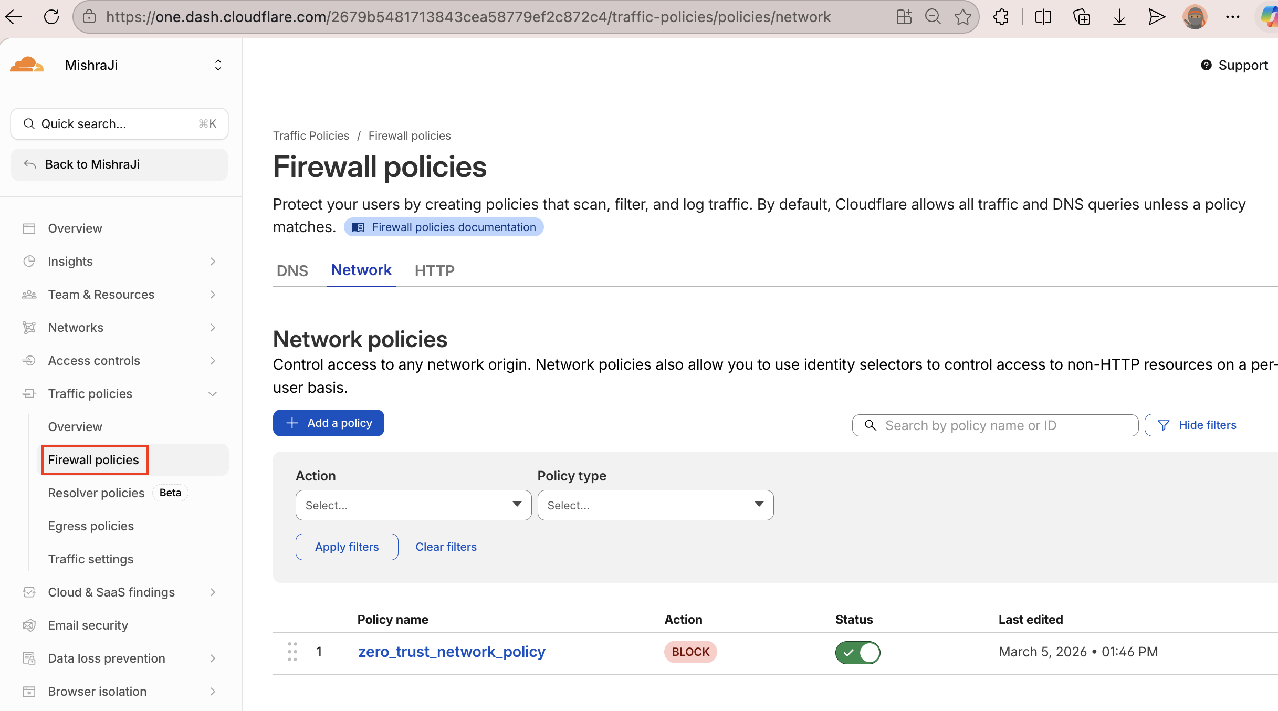Open the Firewall policies documentation link
Image resolution: width=1278 pixels, height=711 pixels.
pyautogui.click(x=444, y=227)
